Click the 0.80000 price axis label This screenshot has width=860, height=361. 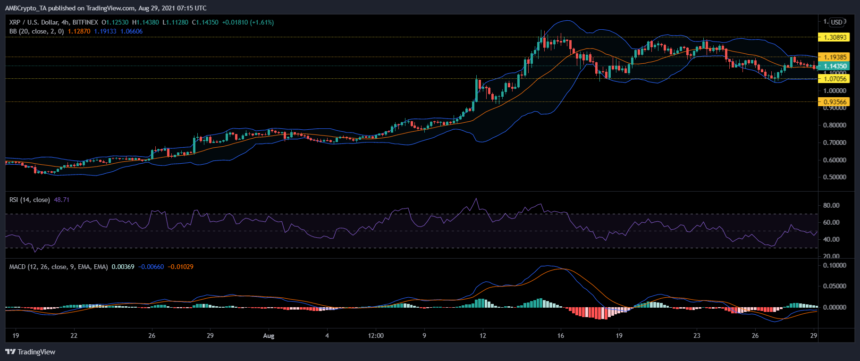point(835,125)
